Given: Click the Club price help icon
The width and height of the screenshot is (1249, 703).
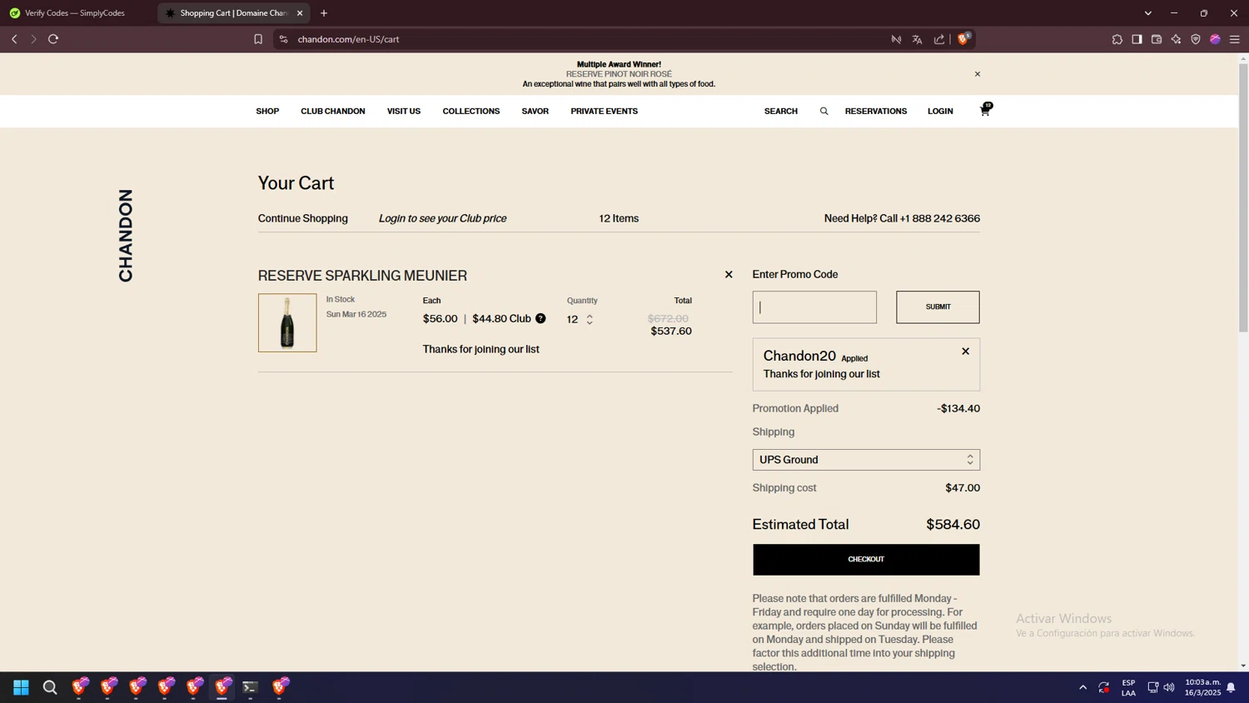Looking at the screenshot, I should point(540,318).
